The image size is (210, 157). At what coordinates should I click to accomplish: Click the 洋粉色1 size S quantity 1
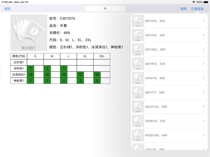tap(31, 68)
